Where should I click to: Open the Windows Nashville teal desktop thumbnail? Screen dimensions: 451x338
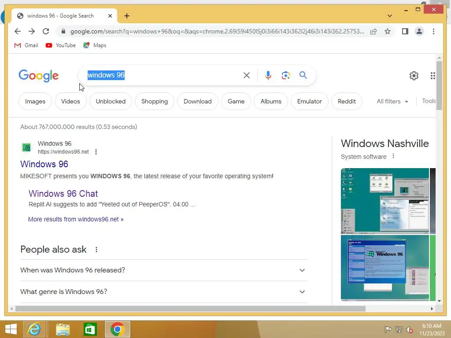coord(385,201)
